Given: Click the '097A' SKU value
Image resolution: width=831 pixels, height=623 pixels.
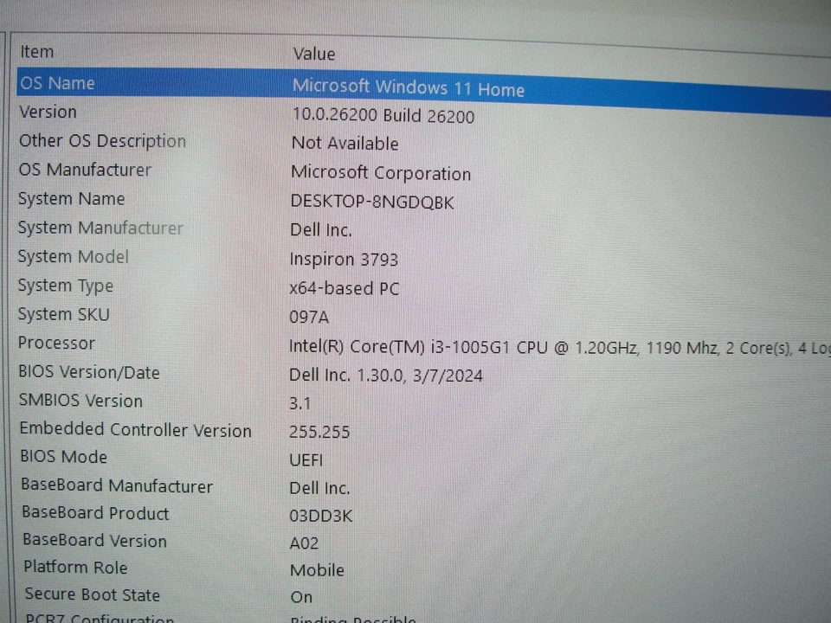Looking at the screenshot, I should (x=309, y=317).
